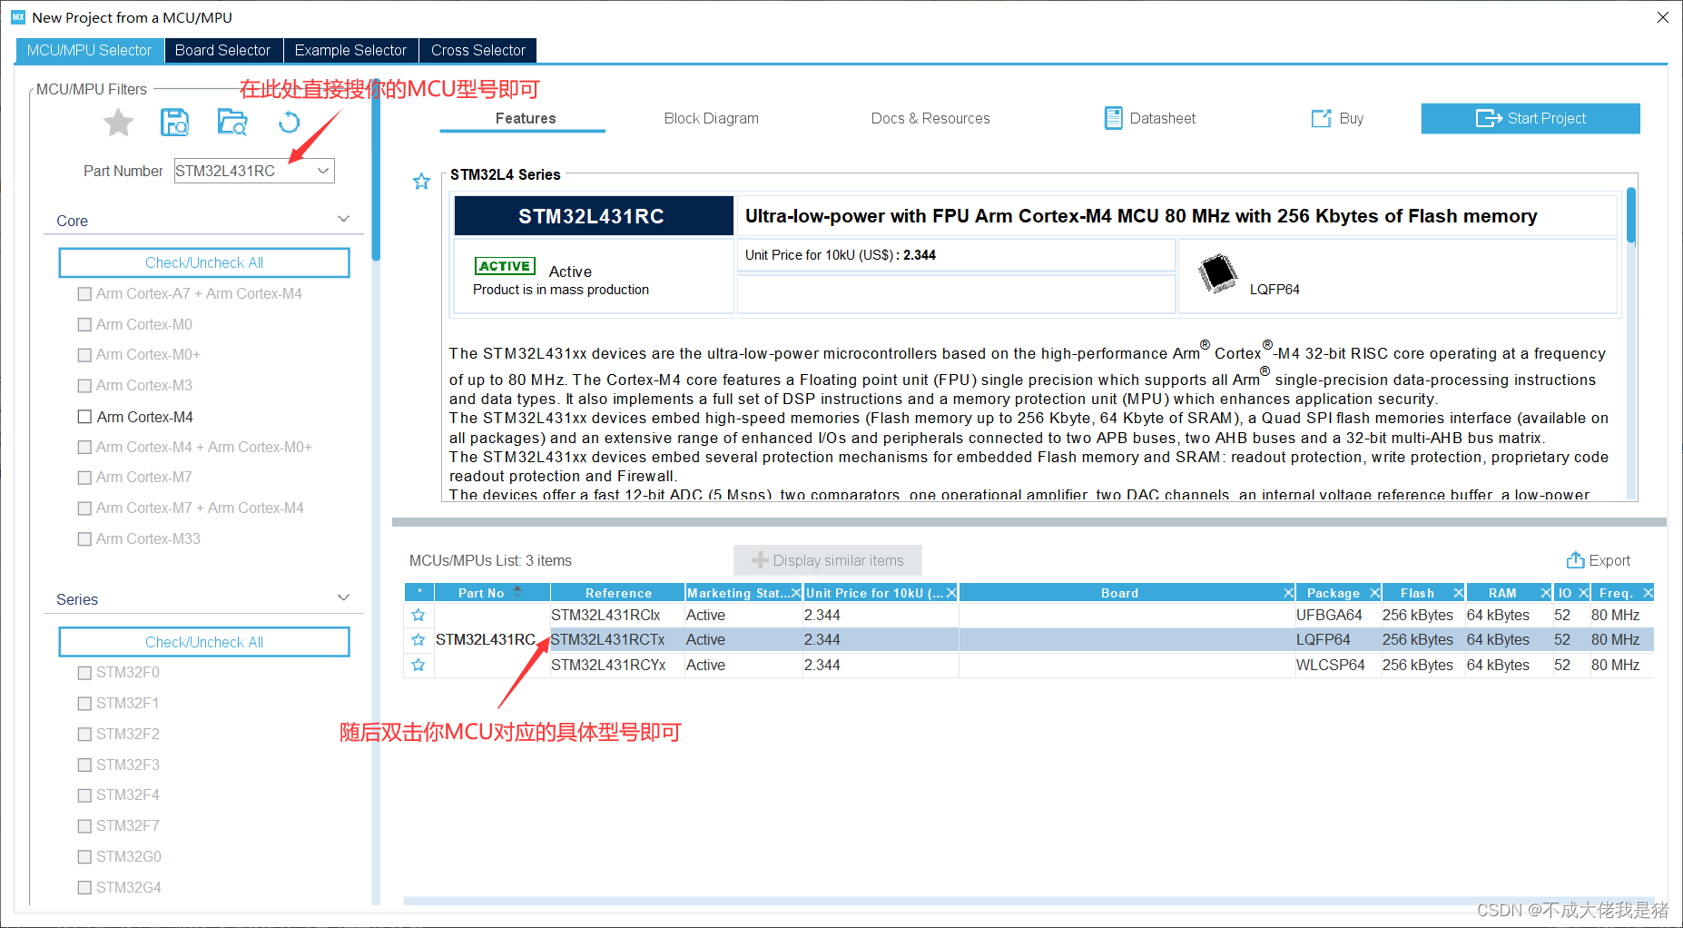Switch to the Cross Selector tab

[x=477, y=50]
